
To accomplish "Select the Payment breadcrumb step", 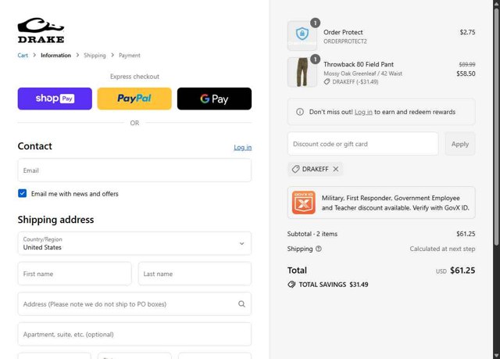I will [130, 56].
